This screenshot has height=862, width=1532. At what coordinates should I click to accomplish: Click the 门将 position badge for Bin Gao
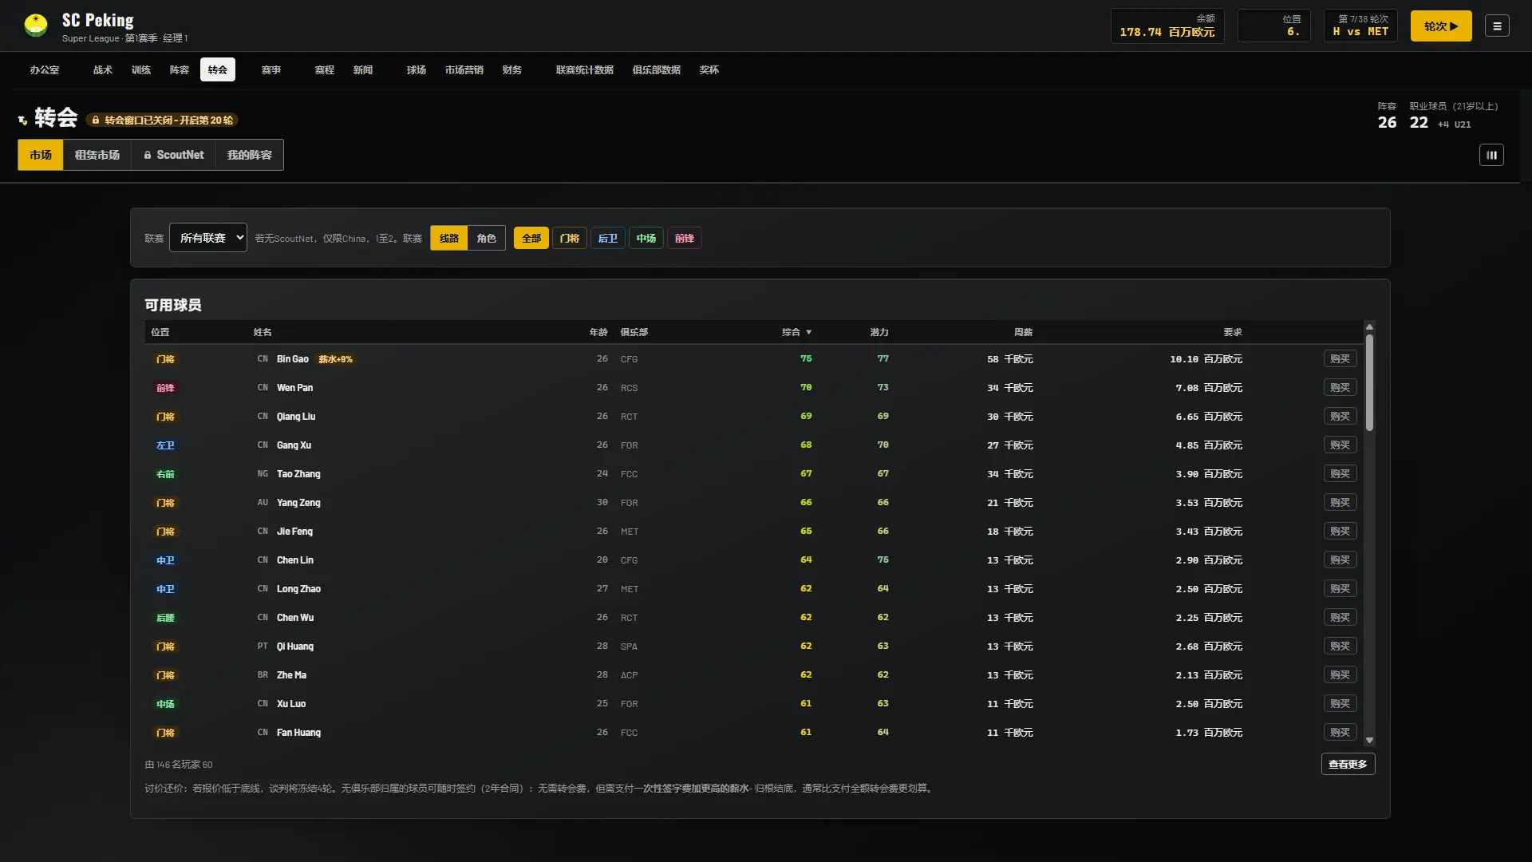coord(165,359)
